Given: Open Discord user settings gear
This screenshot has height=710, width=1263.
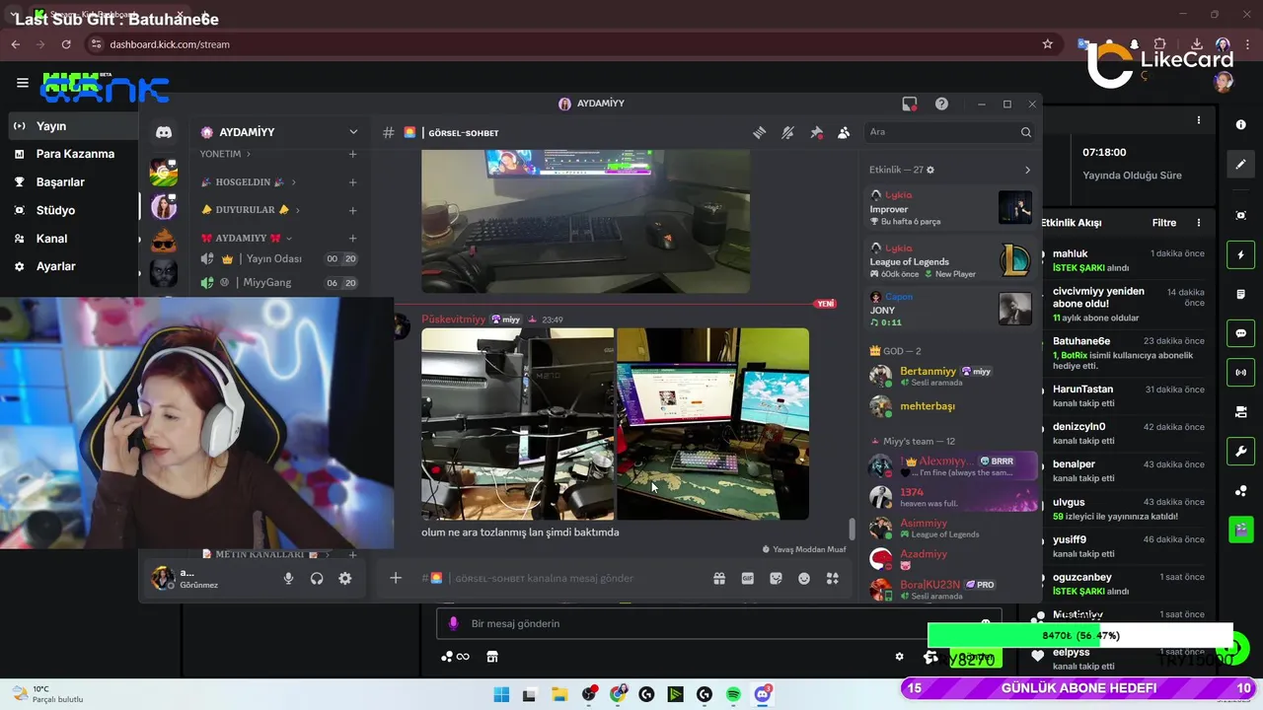Looking at the screenshot, I should pyautogui.click(x=345, y=578).
